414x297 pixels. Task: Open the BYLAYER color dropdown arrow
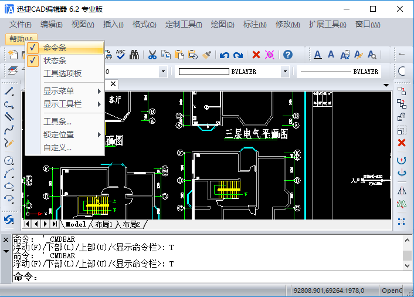click(x=285, y=72)
